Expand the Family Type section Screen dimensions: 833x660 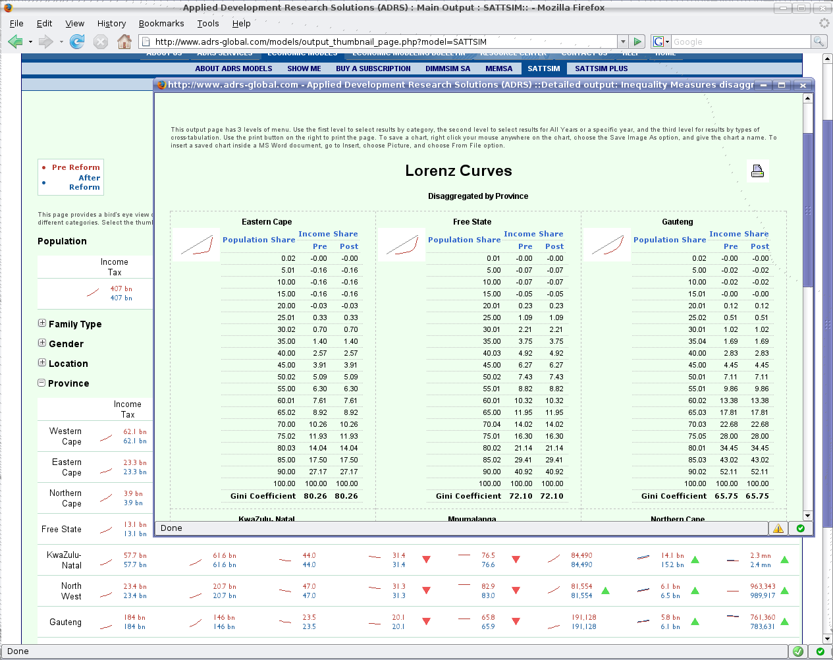[x=42, y=323]
